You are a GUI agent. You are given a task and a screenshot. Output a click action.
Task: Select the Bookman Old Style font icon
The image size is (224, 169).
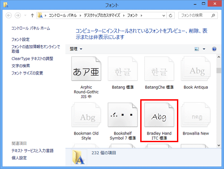point(86,115)
